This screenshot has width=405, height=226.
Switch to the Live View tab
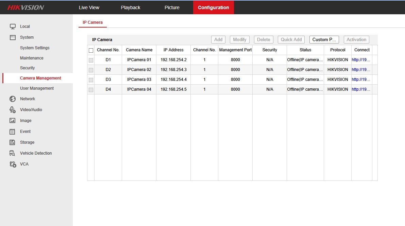(89, 7)
